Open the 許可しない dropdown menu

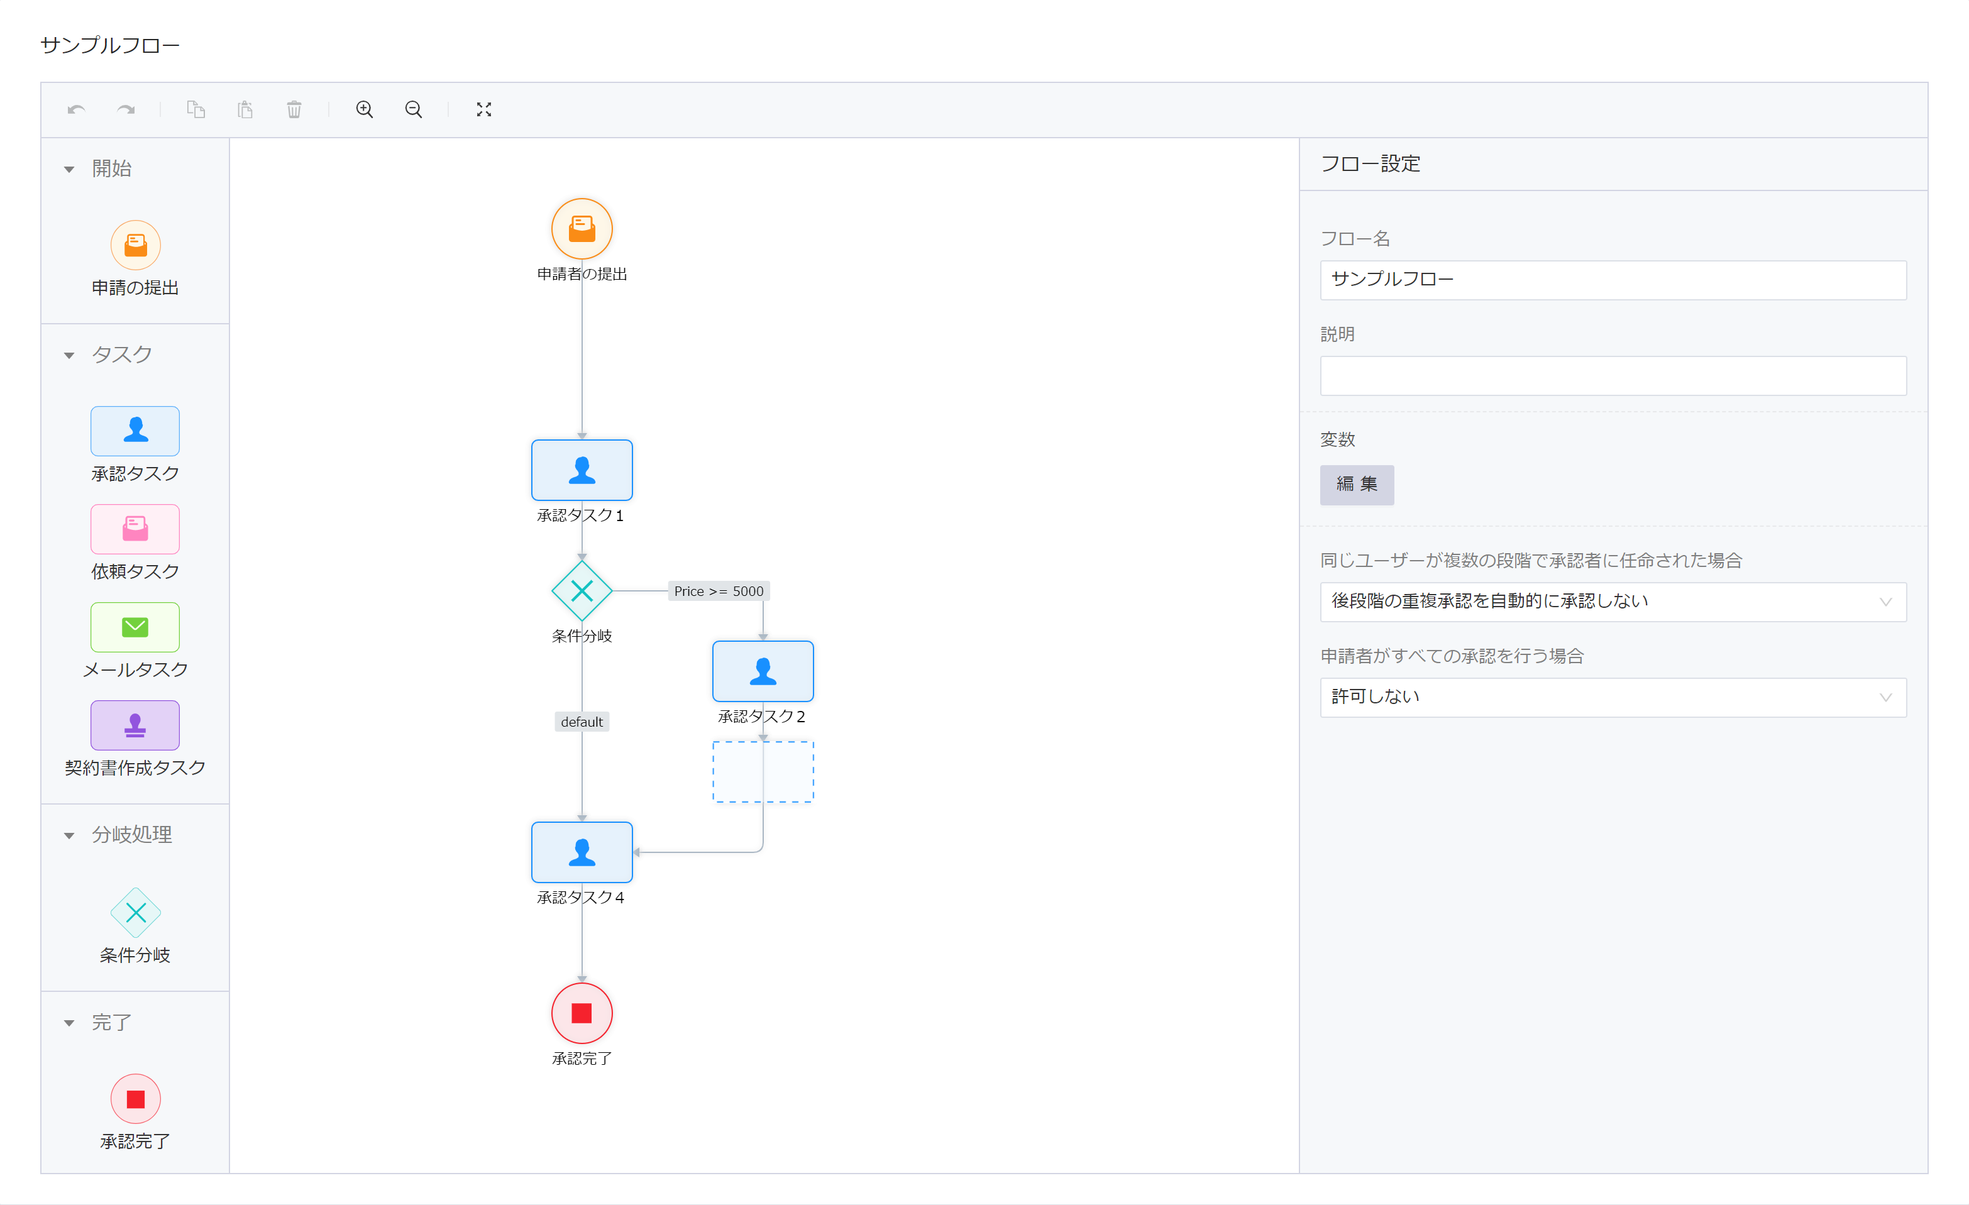[1613, 697]
